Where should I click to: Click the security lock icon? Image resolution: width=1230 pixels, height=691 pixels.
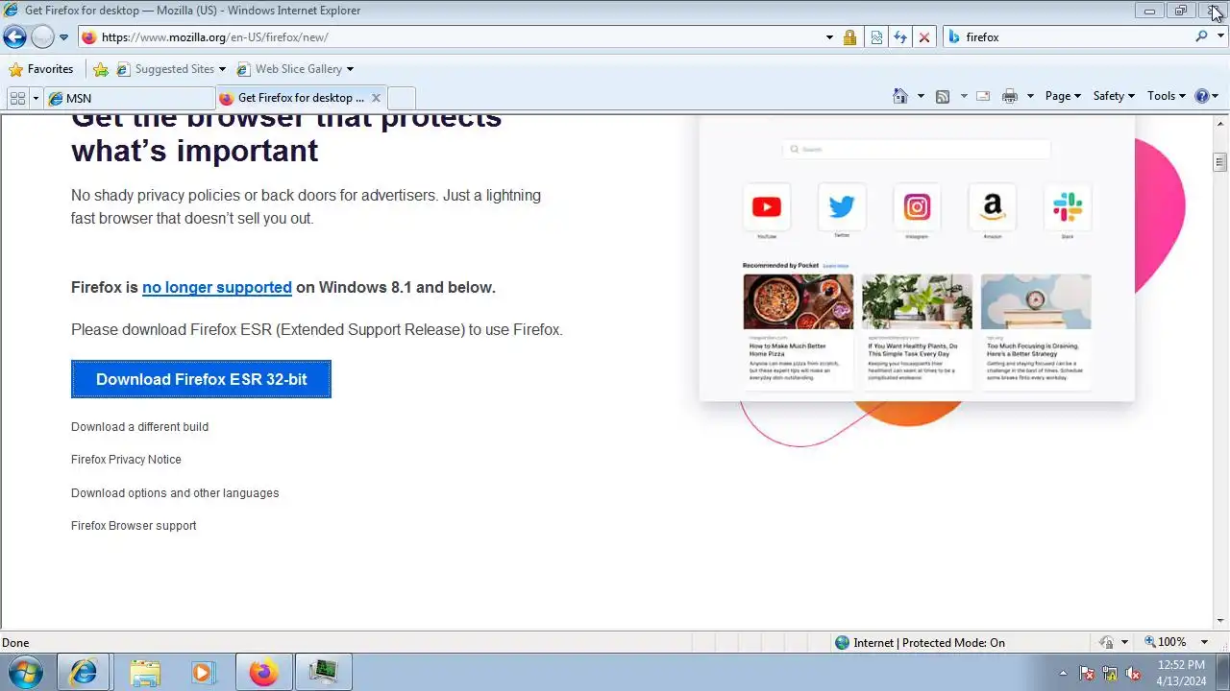point(849,37)
